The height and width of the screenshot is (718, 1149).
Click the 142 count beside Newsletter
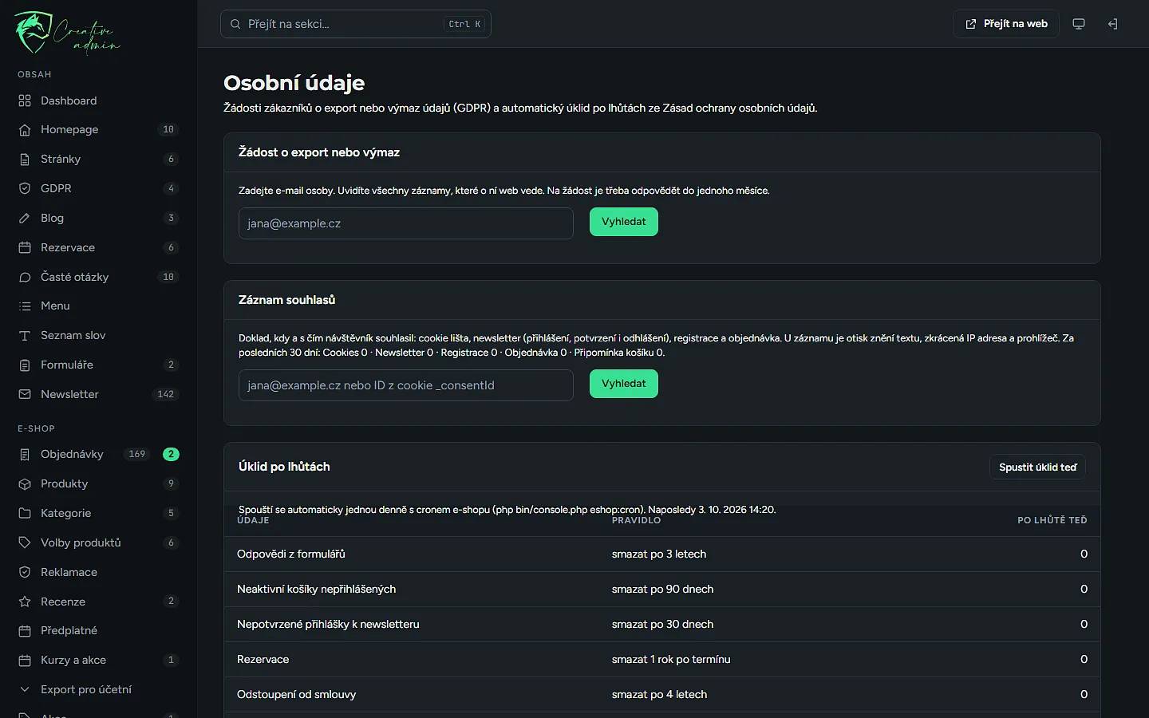166,394
